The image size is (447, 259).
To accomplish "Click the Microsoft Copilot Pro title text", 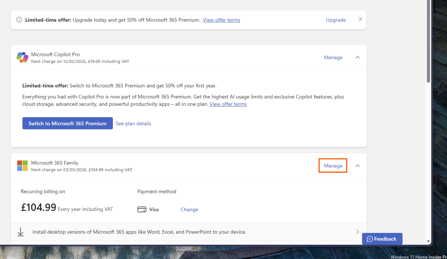I will 56,54.
